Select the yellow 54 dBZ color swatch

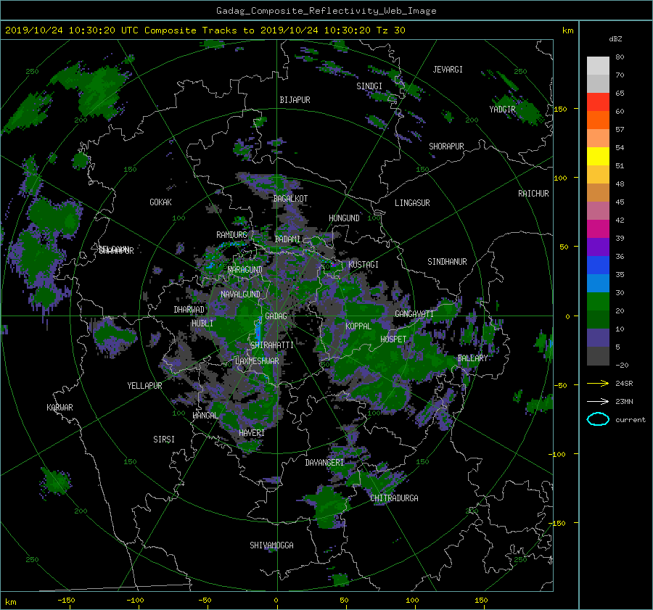click(x=598, y=156)
